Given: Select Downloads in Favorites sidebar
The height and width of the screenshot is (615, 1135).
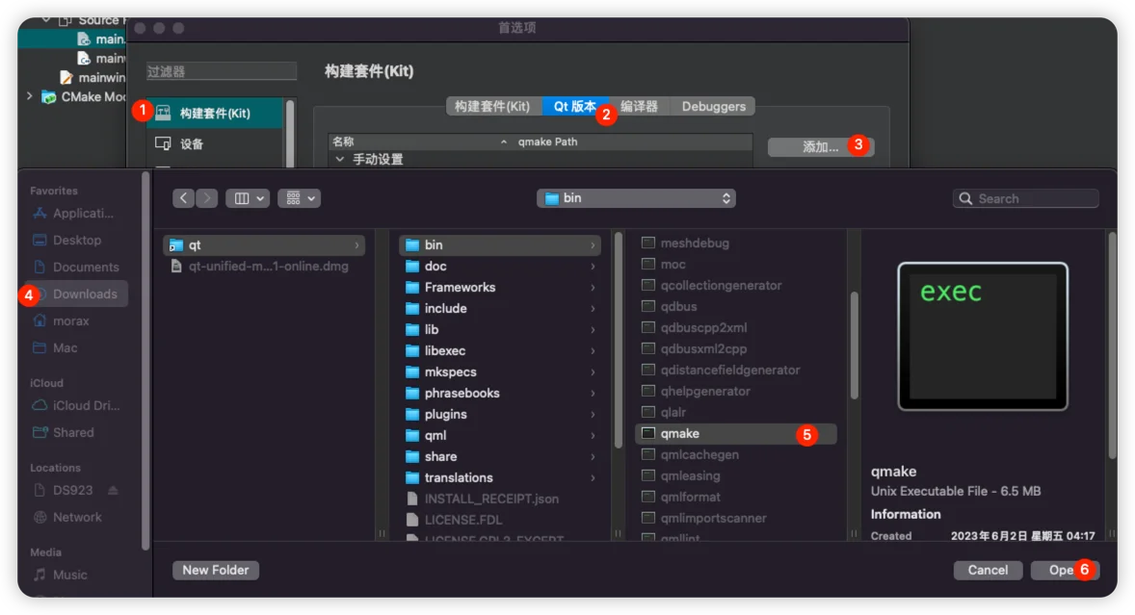Looking at the screenshot, I should pos(75,295).
